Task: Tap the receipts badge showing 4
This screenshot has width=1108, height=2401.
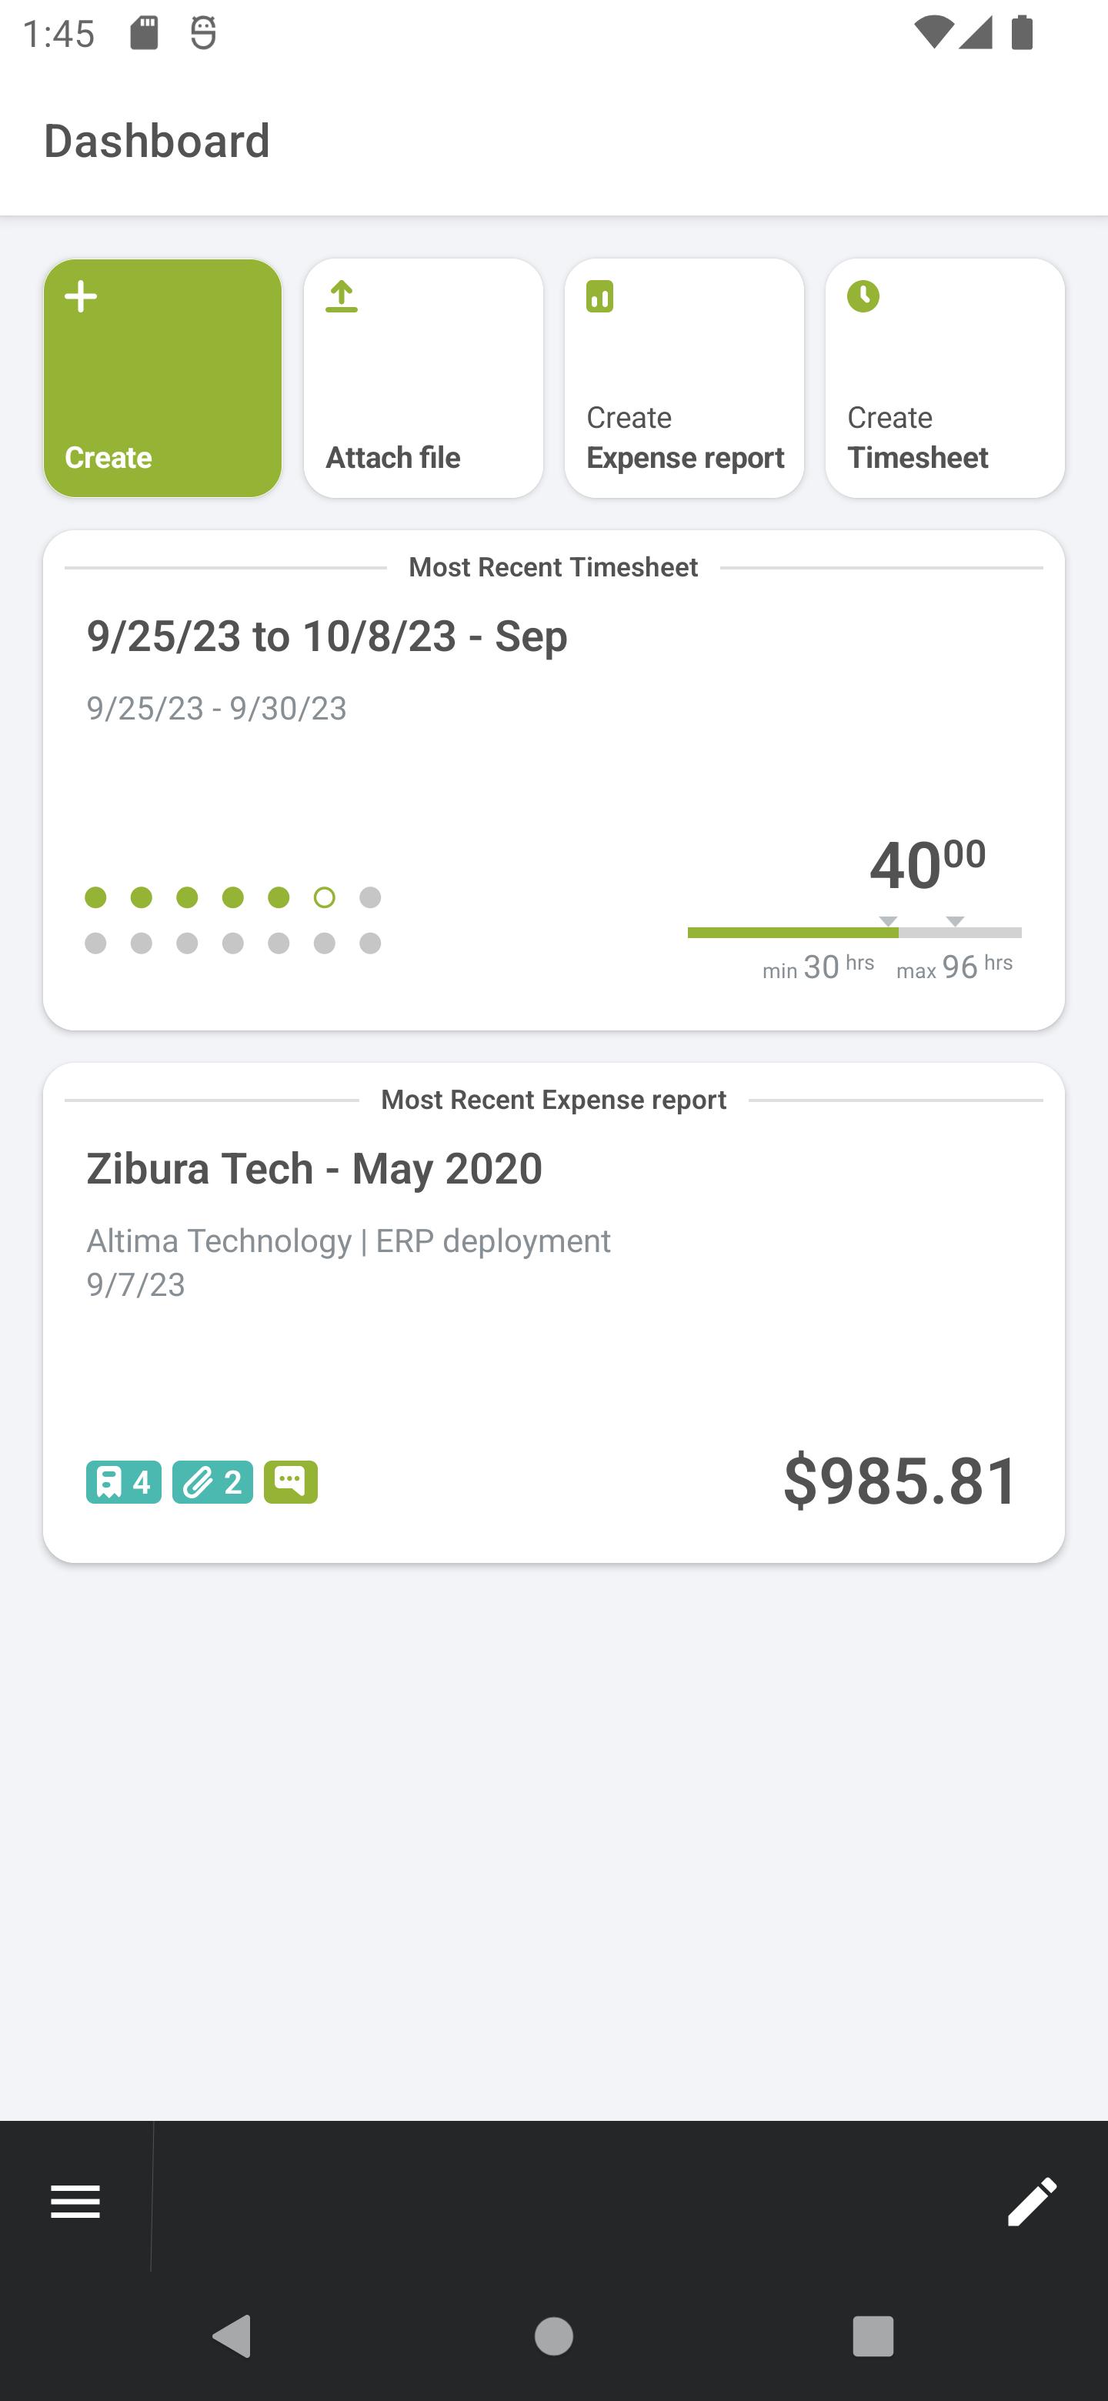Action: [124, 1482]
